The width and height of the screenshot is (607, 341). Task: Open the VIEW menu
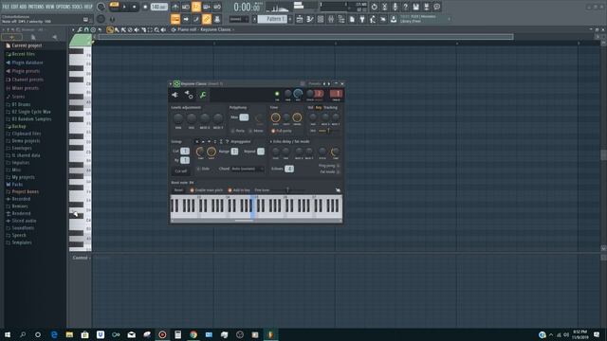tap(50, 7)
